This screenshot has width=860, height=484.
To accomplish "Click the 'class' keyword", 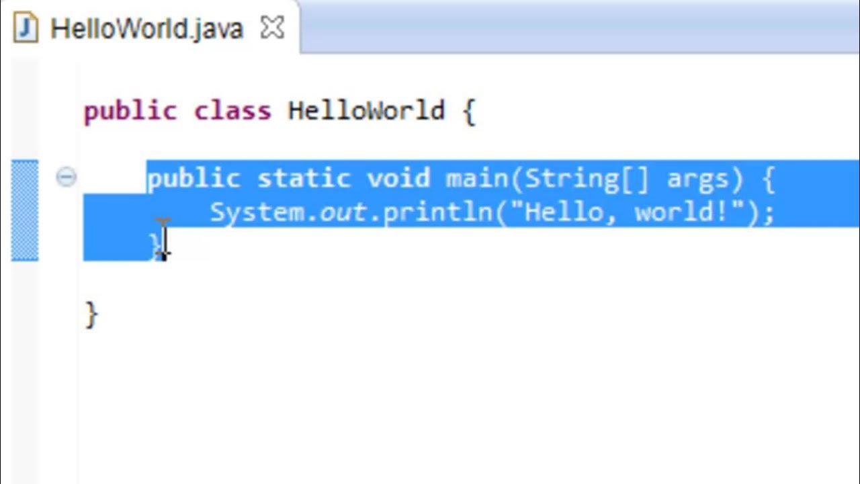I will [232, 110].
